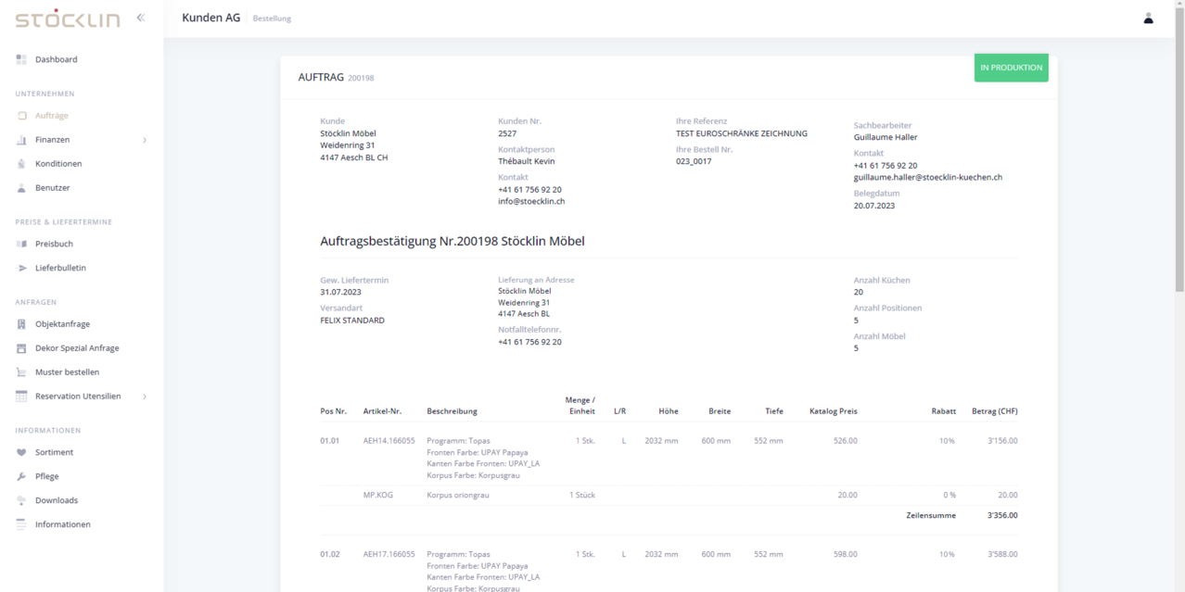Expand Reservation Utensilien submenu chevron

click(144, 397)
